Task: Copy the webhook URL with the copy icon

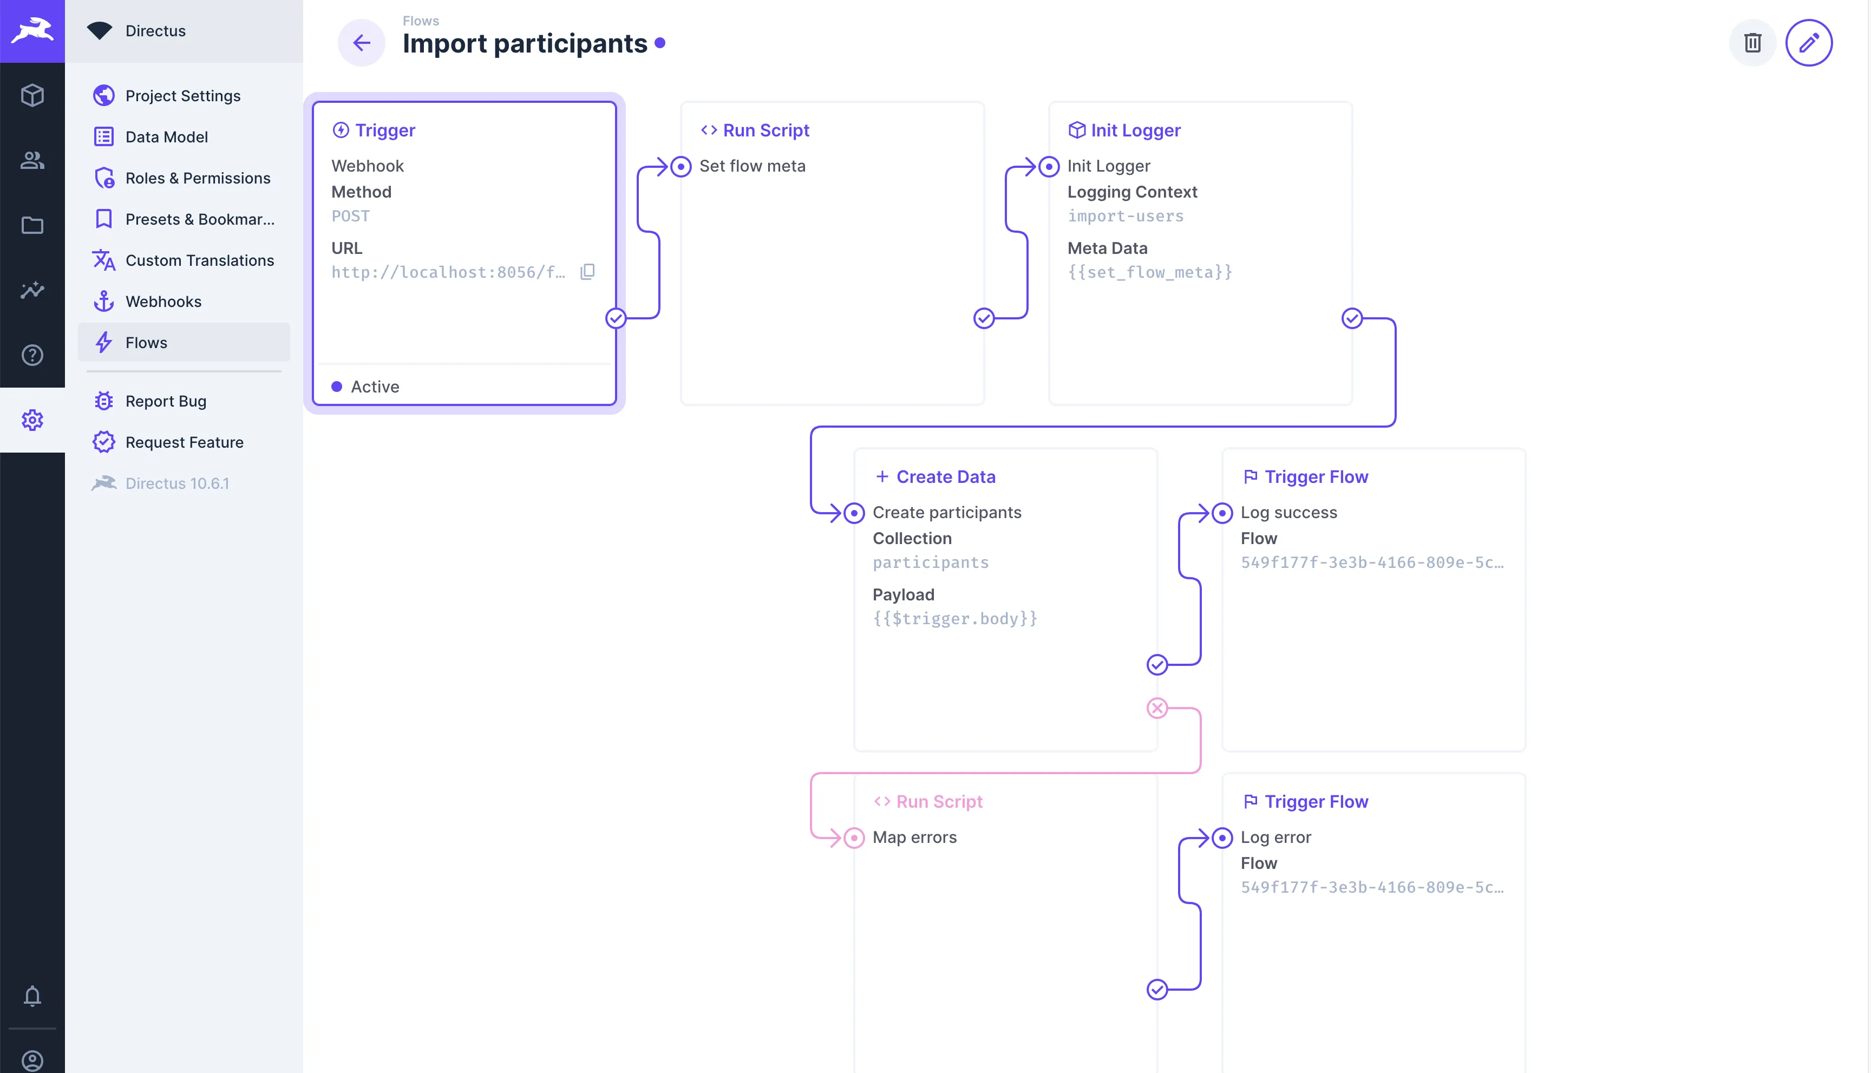Action: 587,271
